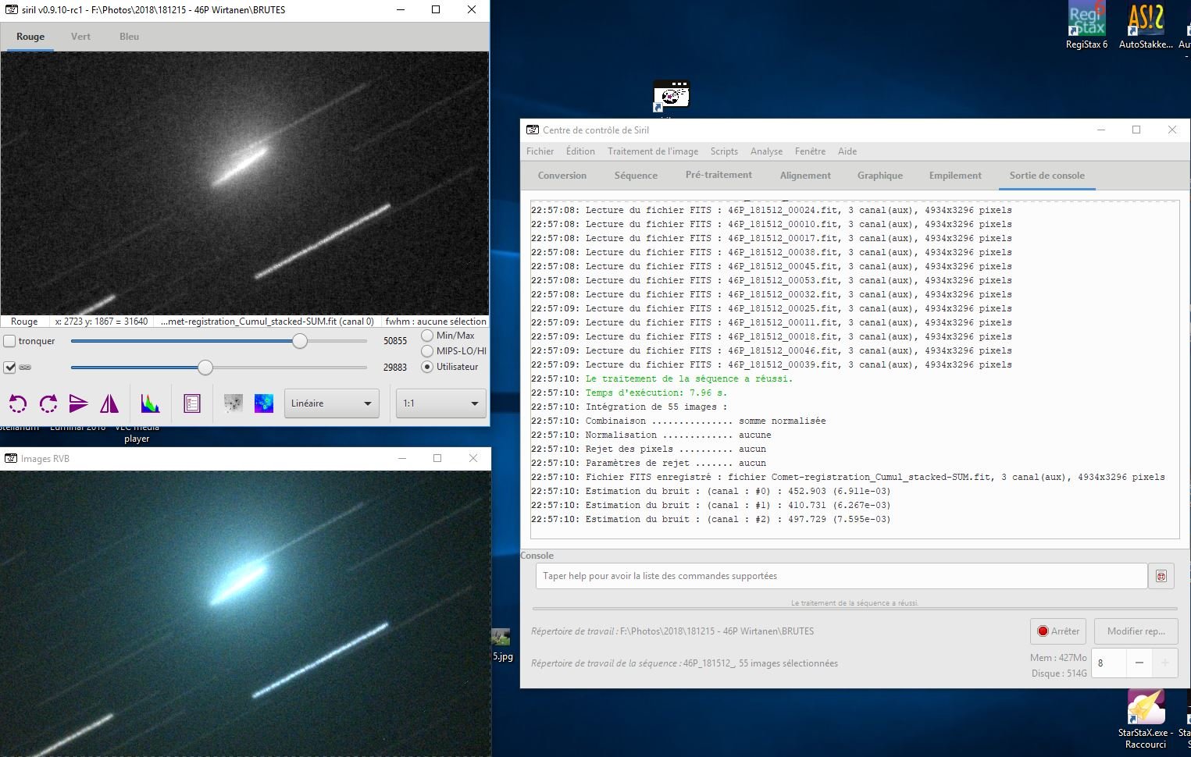The width and height of the screenshot is (1191, 757).
Task: Open the Scripts menu
Action: pos(724,151)
